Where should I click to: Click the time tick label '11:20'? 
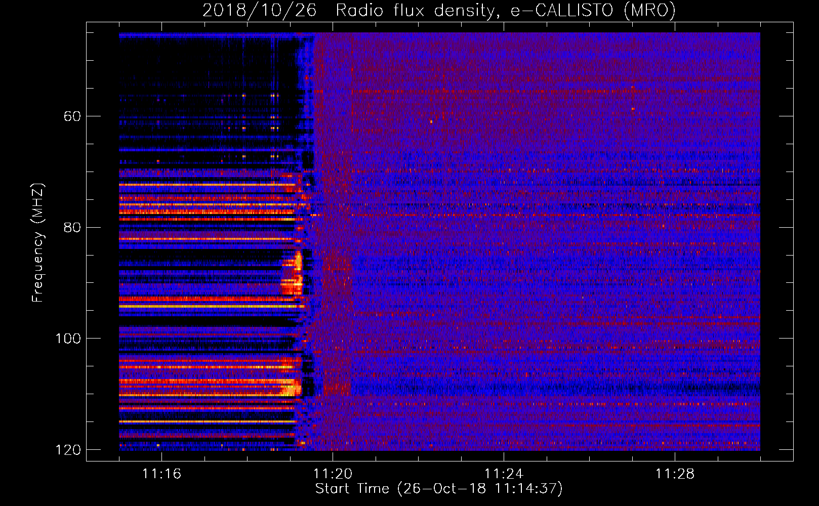tap(333, 474)
